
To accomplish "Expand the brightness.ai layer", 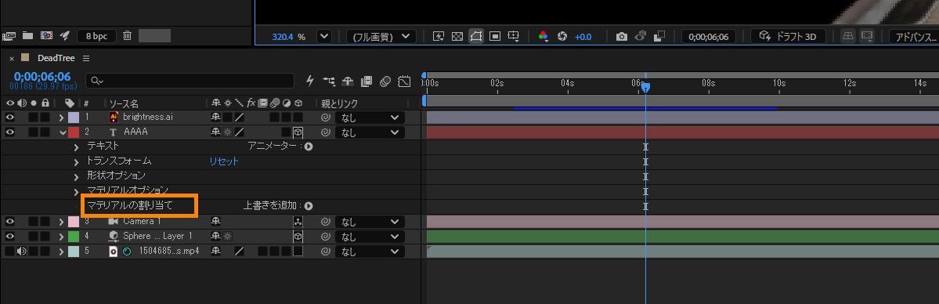I will (62, 118).
